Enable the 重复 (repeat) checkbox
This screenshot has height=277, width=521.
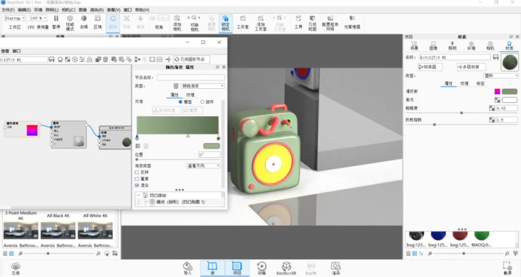(x=137, y=179)
